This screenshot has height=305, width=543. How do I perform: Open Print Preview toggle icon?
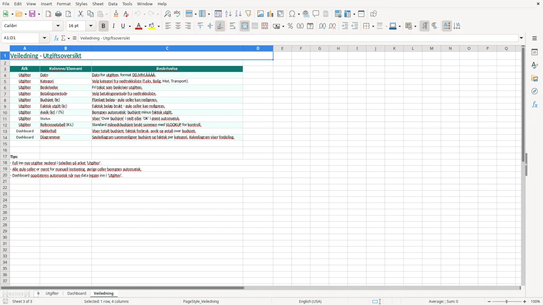point(68,14)
